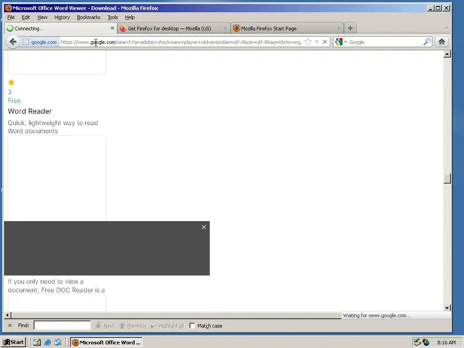Click Previous in the find bar
464x348 pixels.
[133, 325]
